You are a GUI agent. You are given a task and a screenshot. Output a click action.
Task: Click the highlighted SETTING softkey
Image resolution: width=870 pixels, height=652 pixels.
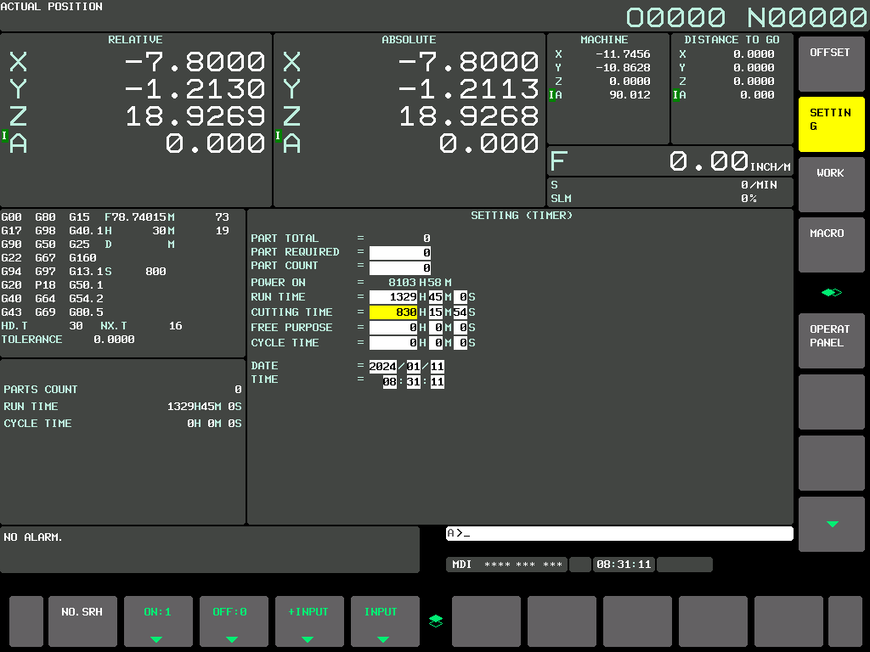tap(831, 124)
